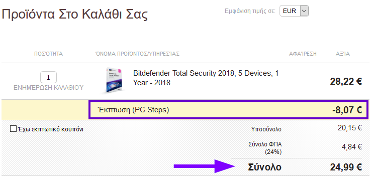
Task: Click the Bitdefender Total Security 2018 product name
Action: (206, 78)
